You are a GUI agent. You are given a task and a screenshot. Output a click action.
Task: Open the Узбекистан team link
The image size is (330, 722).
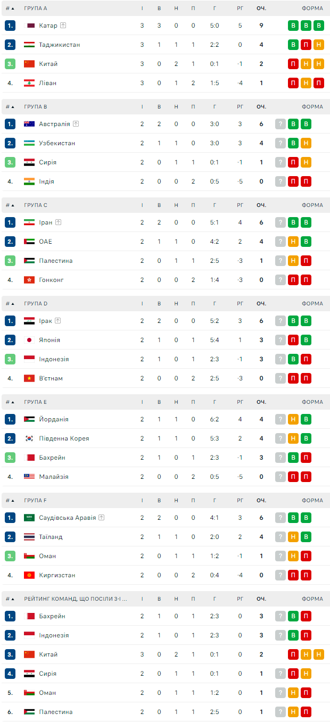tap(57, 143)
